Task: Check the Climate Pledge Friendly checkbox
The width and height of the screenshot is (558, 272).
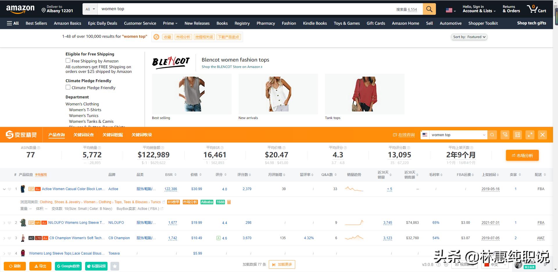Action: (68, 87)
